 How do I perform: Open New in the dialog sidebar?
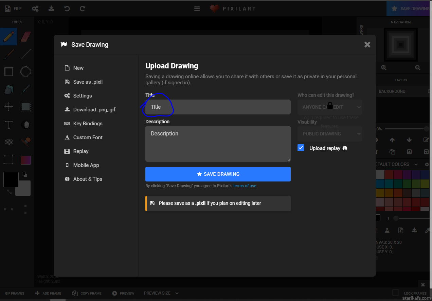(x=74, y=68)
